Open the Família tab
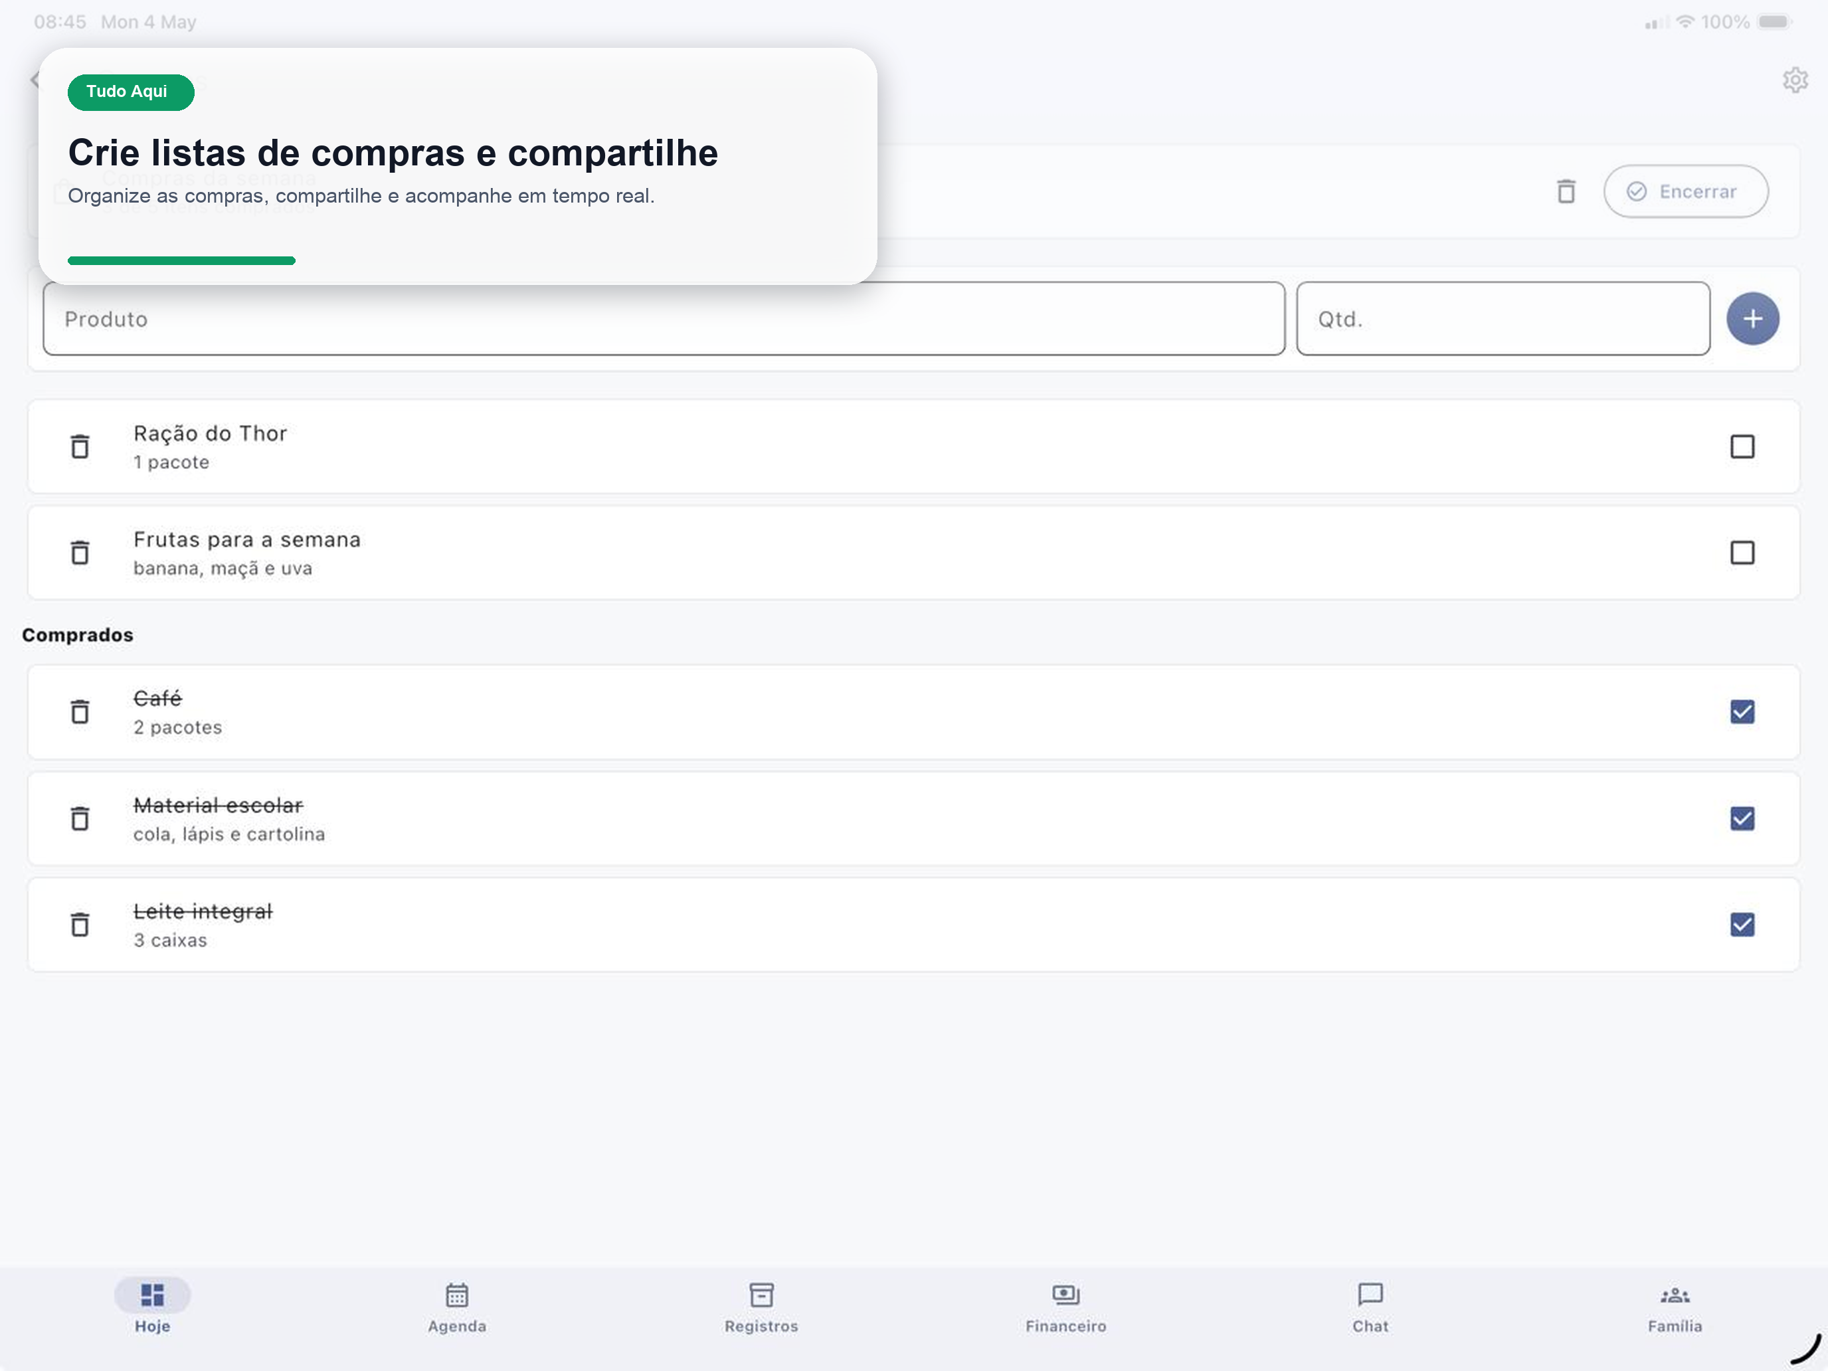 [x=1675, y=1307]
